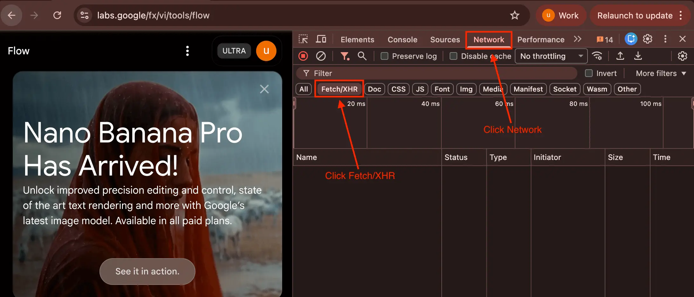Switch to the Sources tab
694x297 pixels.
[x=445, y=39]
